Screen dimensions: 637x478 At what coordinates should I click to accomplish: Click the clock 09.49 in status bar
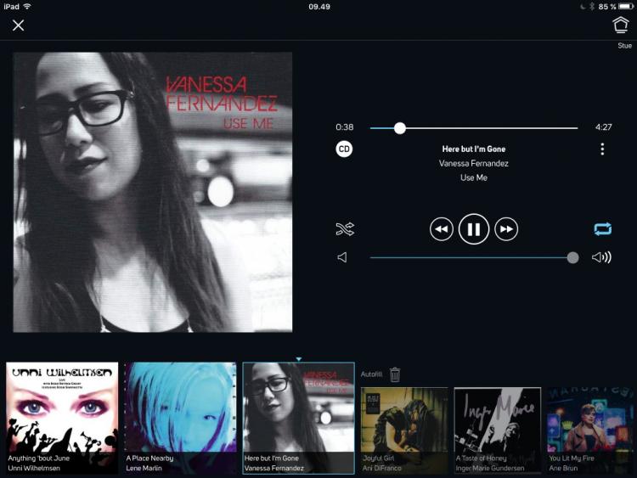(319, 7)
